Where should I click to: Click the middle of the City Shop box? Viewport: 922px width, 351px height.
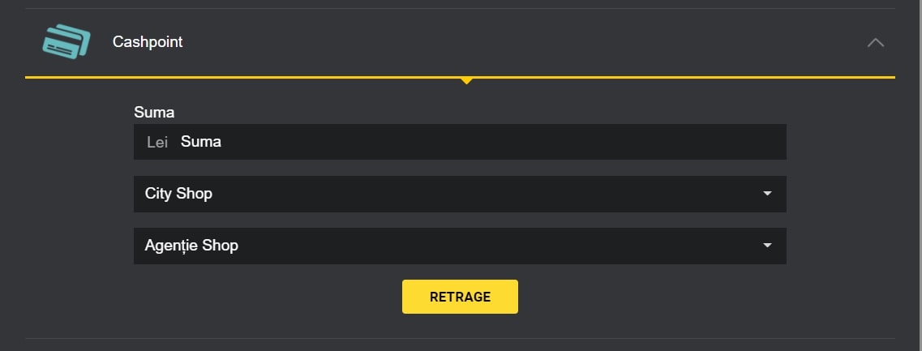460,194
